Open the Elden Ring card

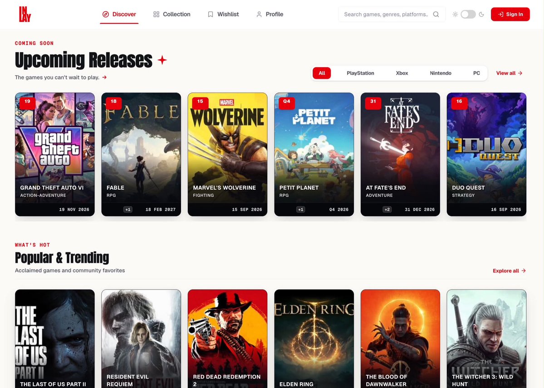(314, 339)
